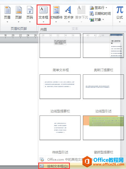126x169 pixels.
Task: Open the 文档部件 quick parts icon
Action: coord(56,10)
